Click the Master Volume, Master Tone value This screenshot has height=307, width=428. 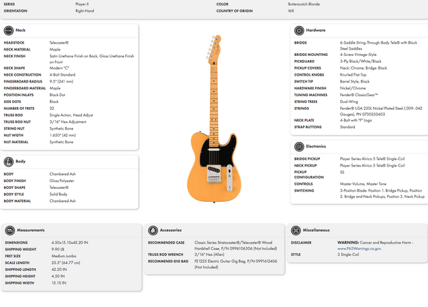(363, 184)
